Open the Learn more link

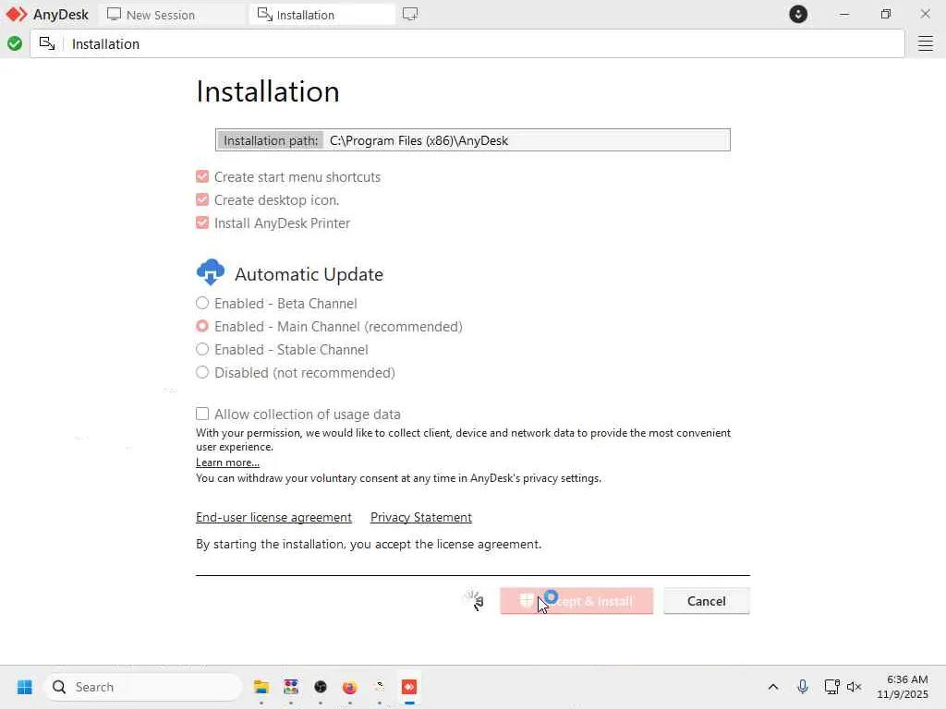click(227, 463)
